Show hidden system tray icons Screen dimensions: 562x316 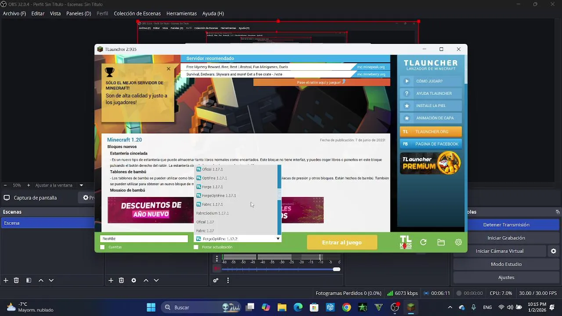pyautogui.click(x=450, y=307)
